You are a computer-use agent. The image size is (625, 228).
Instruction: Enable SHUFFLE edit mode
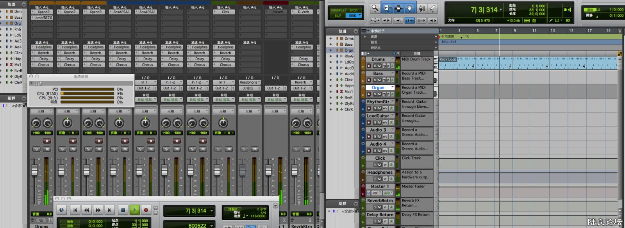tap(337, 10)
